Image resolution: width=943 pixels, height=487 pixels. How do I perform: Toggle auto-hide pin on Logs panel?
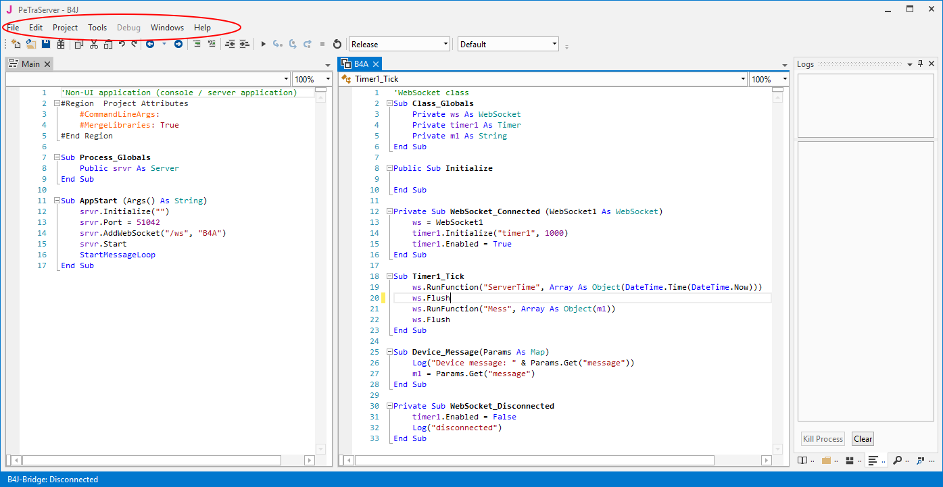(920, 63)
